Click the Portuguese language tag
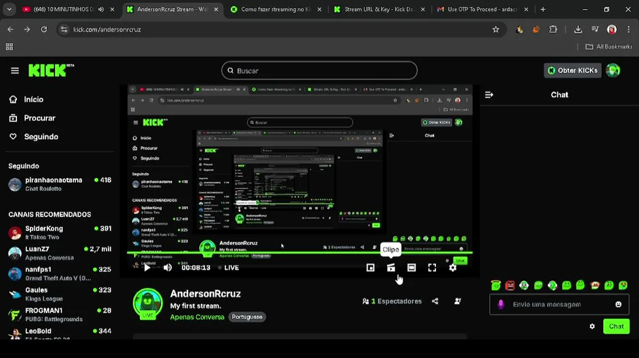The height and width of the screenshot is (358, 639). tap(247, 317)
